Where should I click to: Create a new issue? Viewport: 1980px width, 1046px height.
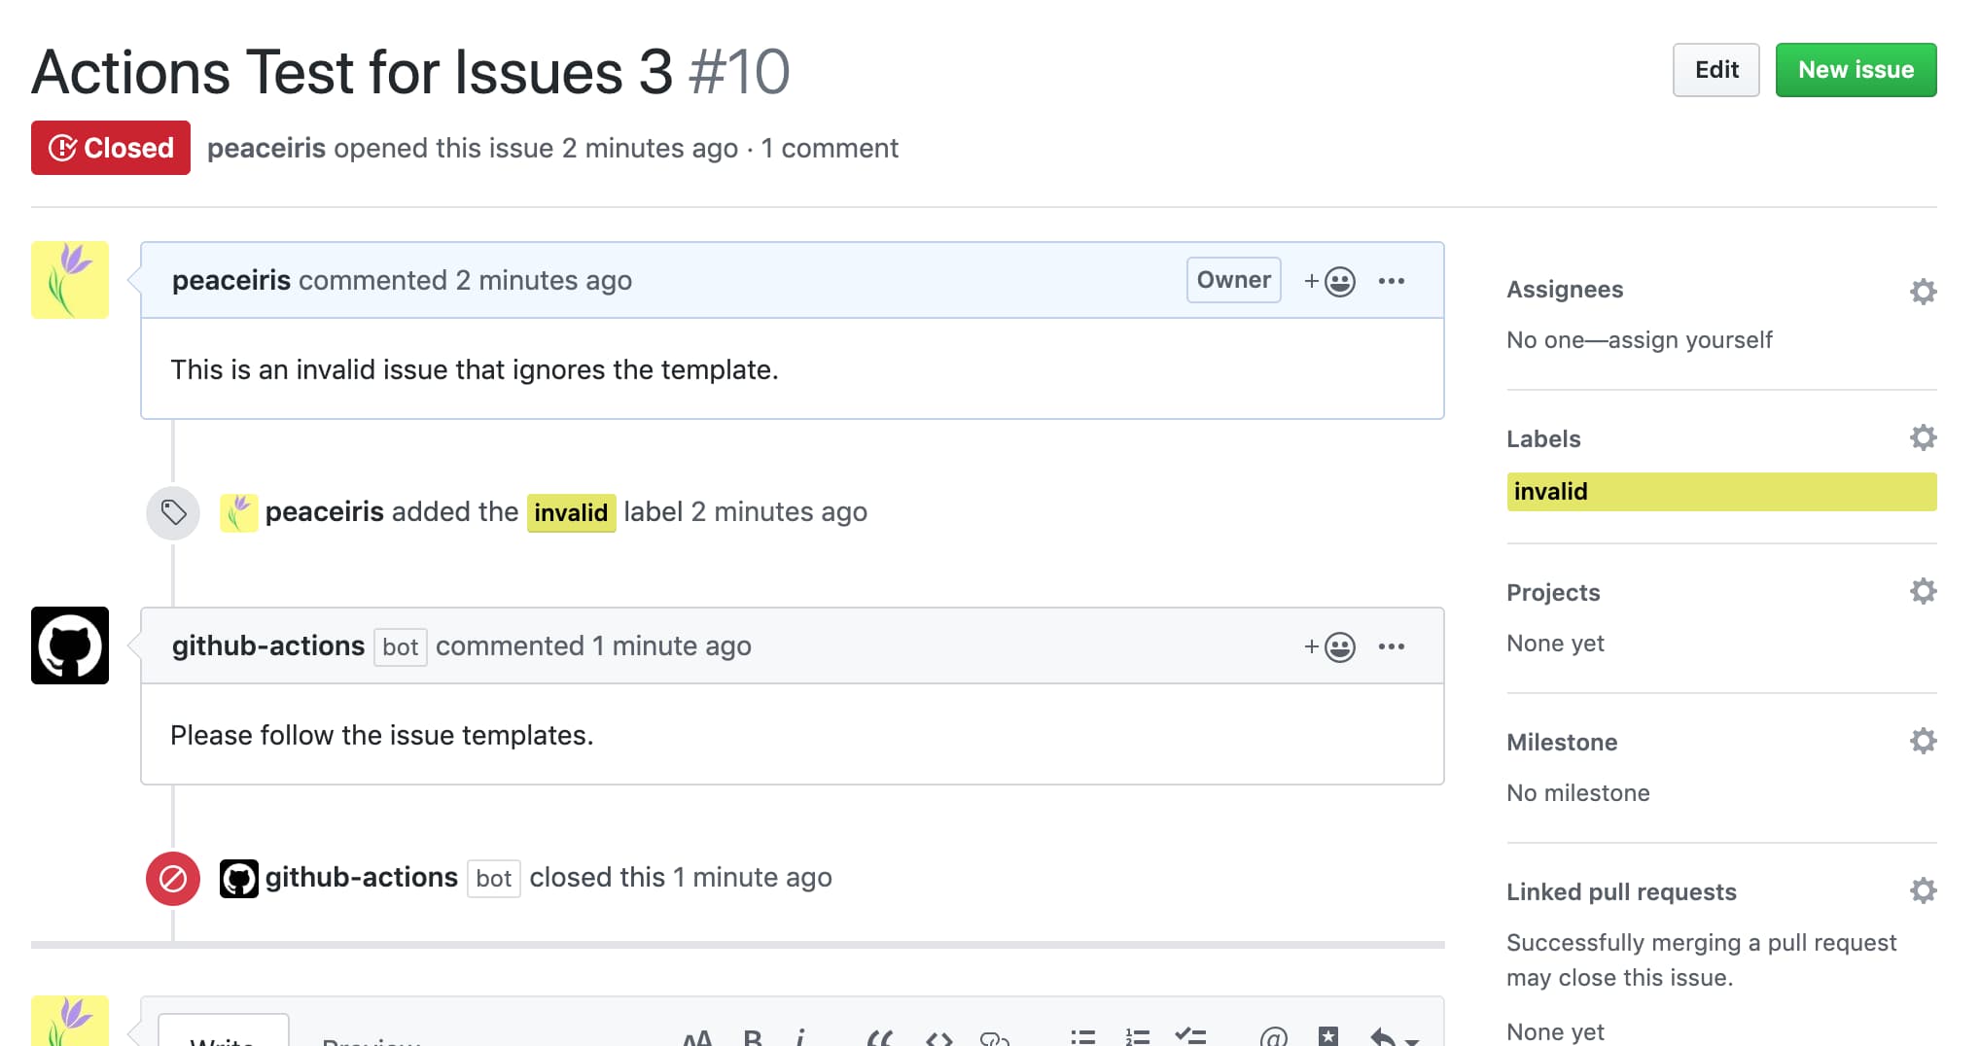[x=1856, y=69]
